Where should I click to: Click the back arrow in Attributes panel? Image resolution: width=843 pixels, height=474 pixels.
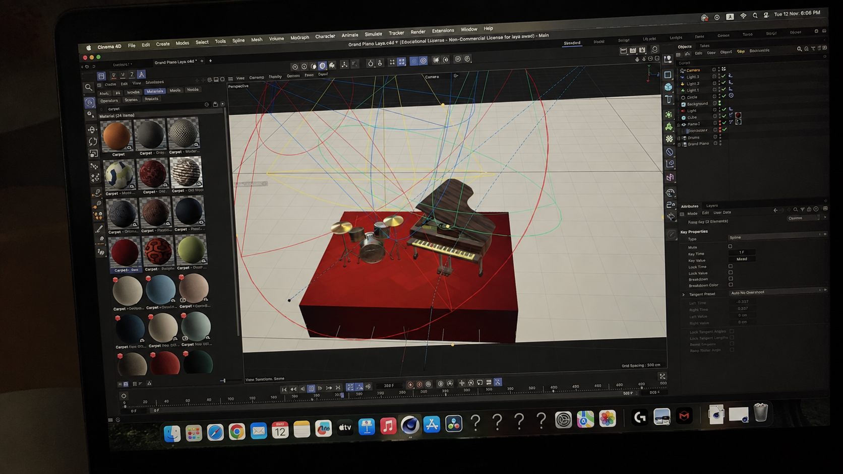(775, 210)
